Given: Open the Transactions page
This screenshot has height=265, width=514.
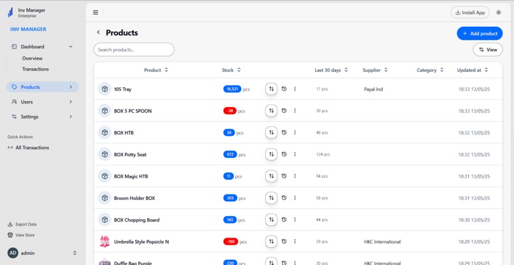Looking at the screenshot, I should (x=36, y=69).
